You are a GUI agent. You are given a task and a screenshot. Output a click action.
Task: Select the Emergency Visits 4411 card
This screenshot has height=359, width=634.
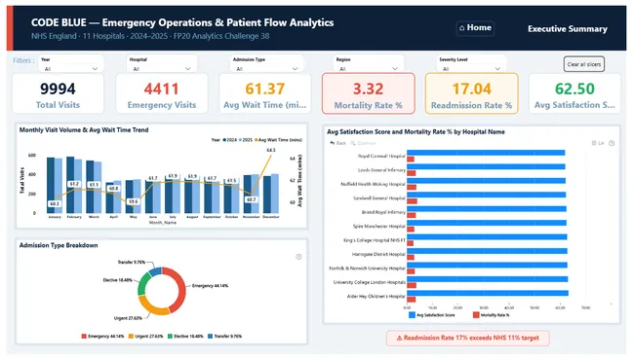tap(162, 93)
